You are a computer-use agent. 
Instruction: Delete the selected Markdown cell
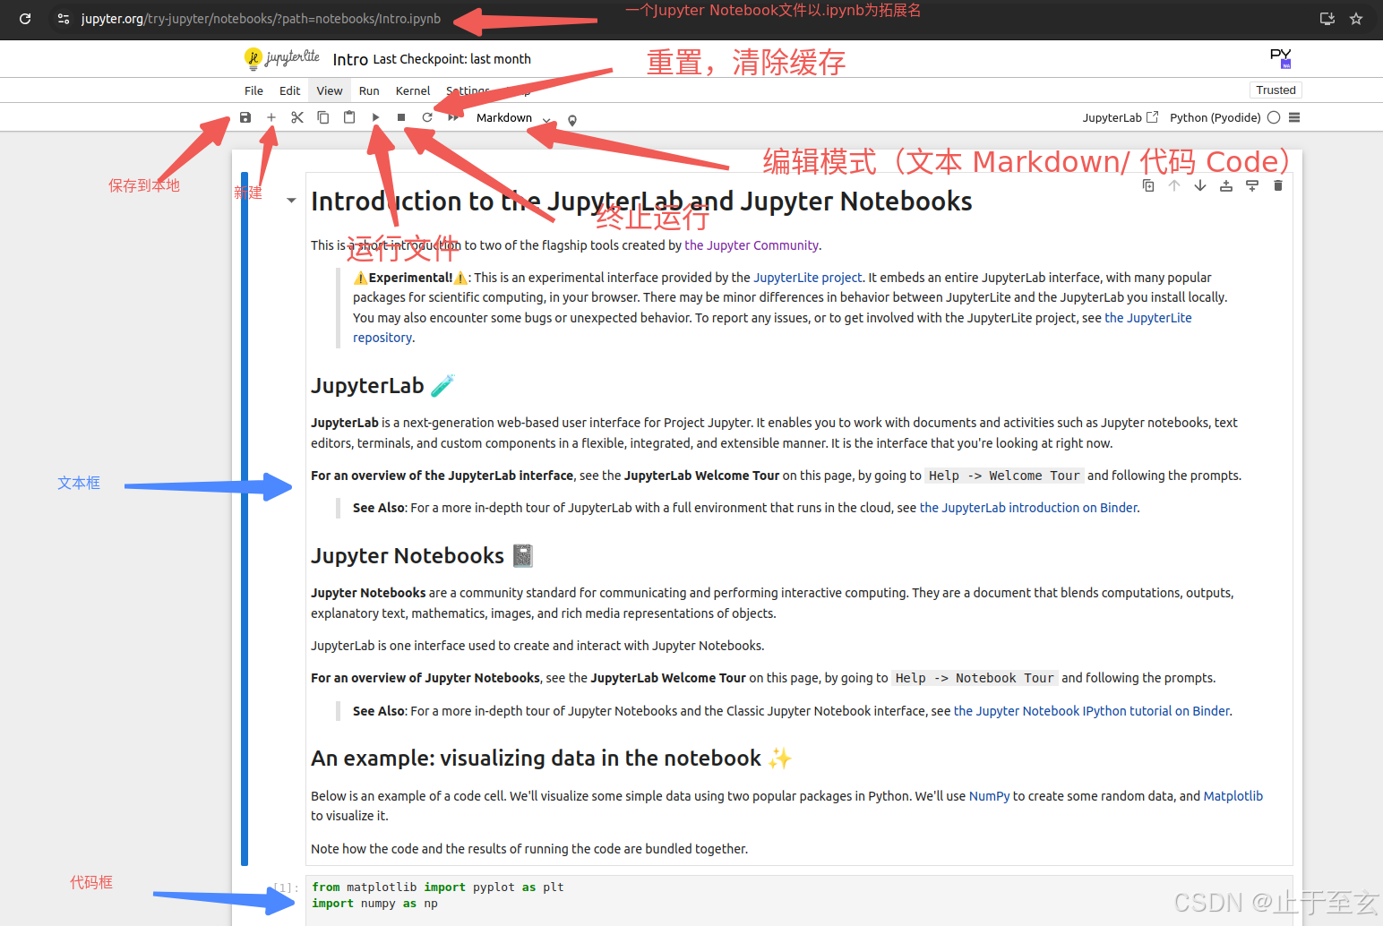pyautogui.click(x=1277, y=185)
